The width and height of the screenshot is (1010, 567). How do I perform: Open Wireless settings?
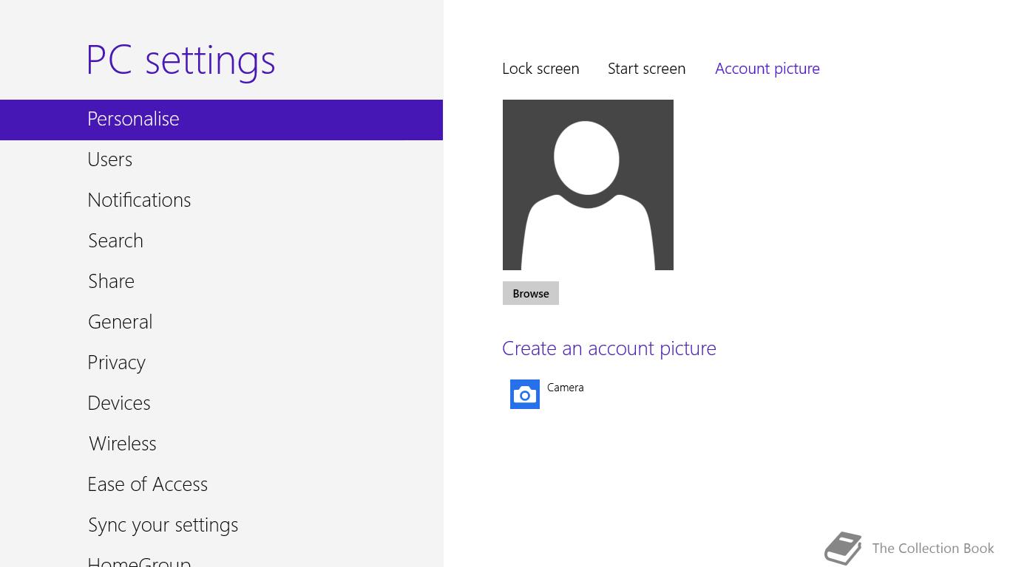(221, 444)
